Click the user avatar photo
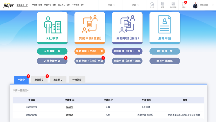This screenshot has width=216, height=122. click(195, 5)
